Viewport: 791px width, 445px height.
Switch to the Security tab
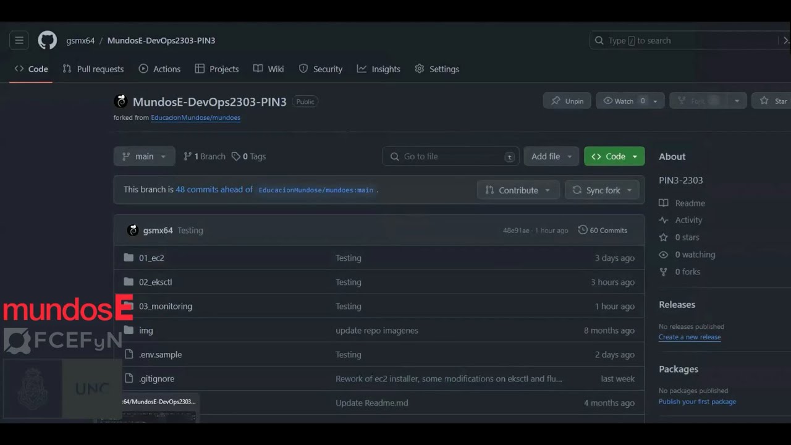pos(320,69)
